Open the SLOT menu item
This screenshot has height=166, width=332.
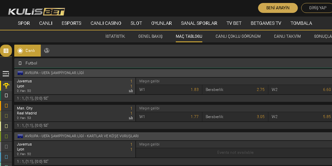[x=136, y=23]
